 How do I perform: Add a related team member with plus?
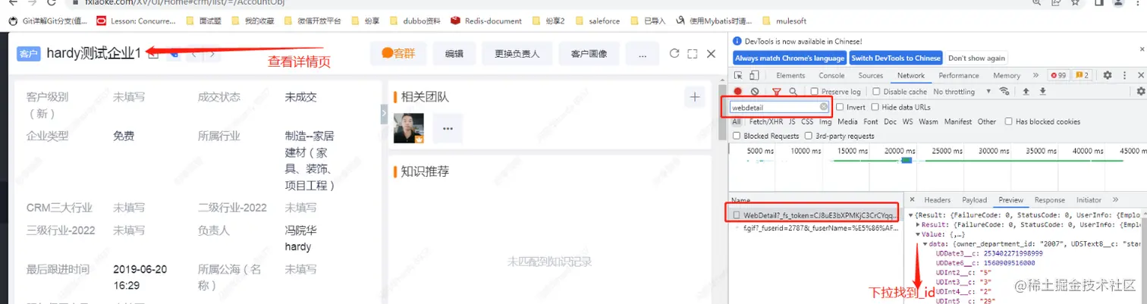694,96
